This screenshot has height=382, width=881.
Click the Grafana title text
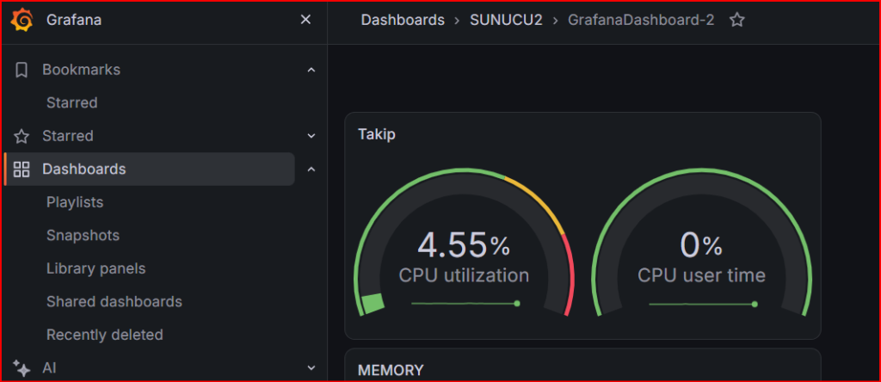(x=74, y=21)
